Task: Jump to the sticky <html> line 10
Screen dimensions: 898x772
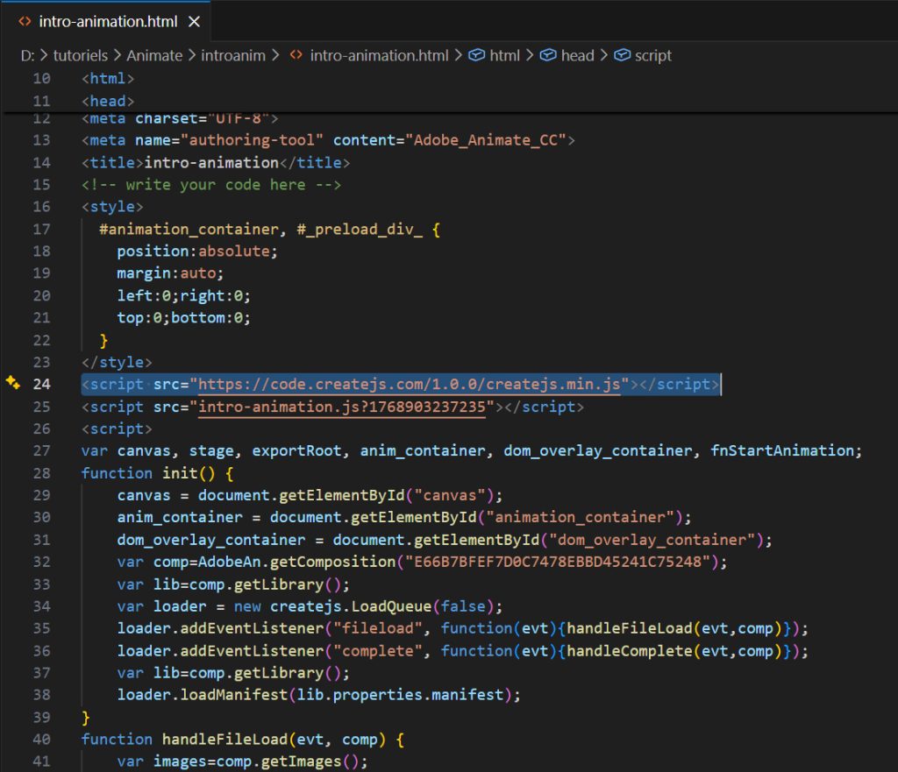Action: [107, 79]
